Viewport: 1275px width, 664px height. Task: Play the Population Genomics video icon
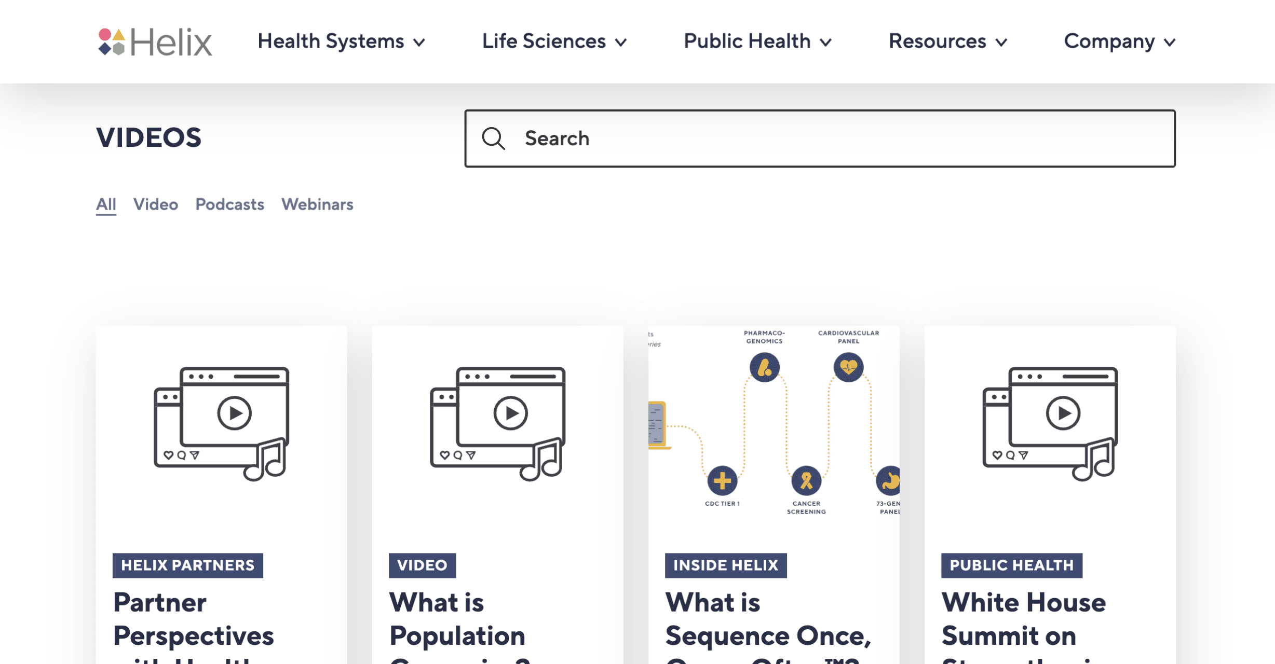point(510,413)
